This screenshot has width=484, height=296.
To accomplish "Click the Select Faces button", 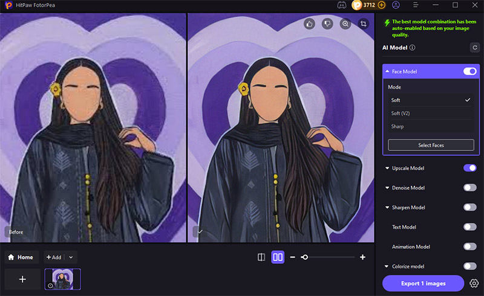I will pos(431,145).
